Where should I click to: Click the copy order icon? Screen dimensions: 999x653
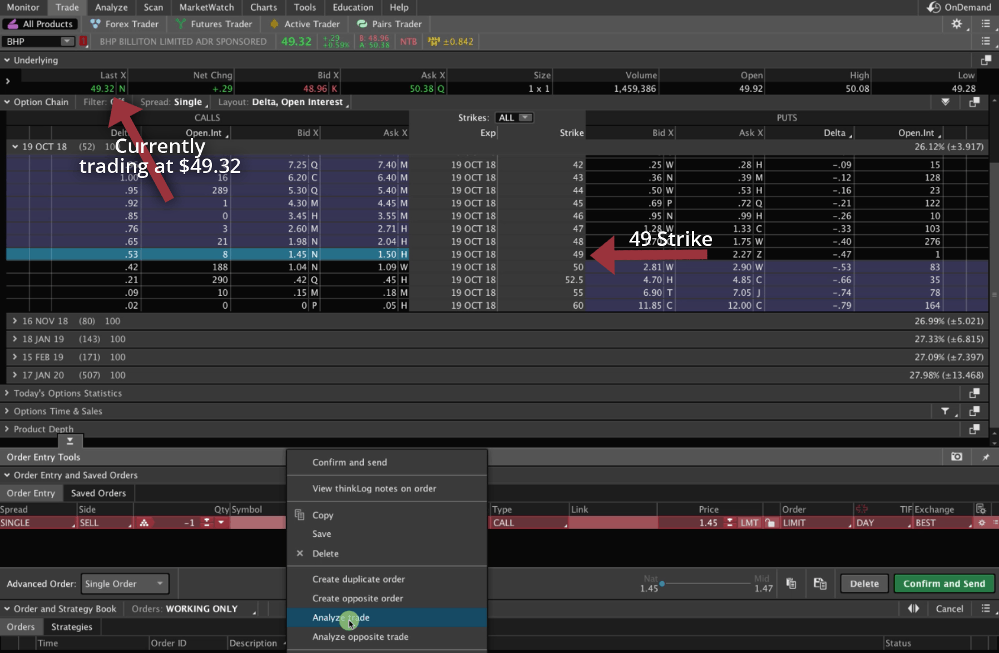[791, 583]
